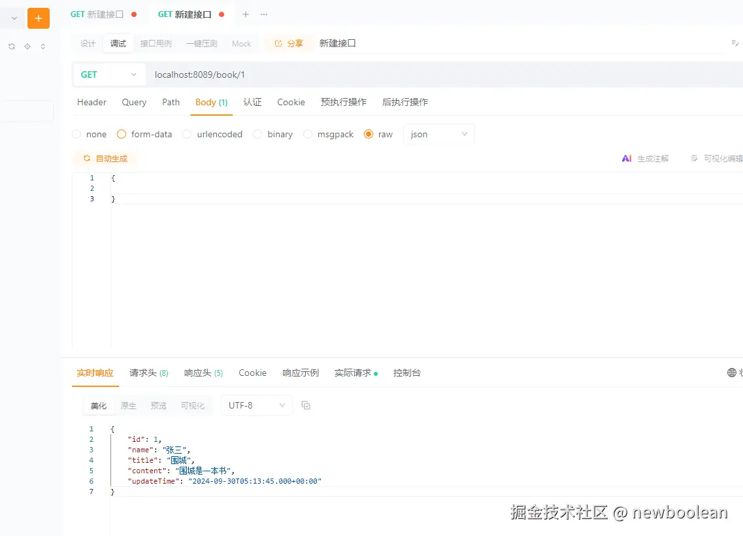Viewport: 743px width, 536px height.
Task: Open the Header parameters tab
Action: [x=92, y=102]
